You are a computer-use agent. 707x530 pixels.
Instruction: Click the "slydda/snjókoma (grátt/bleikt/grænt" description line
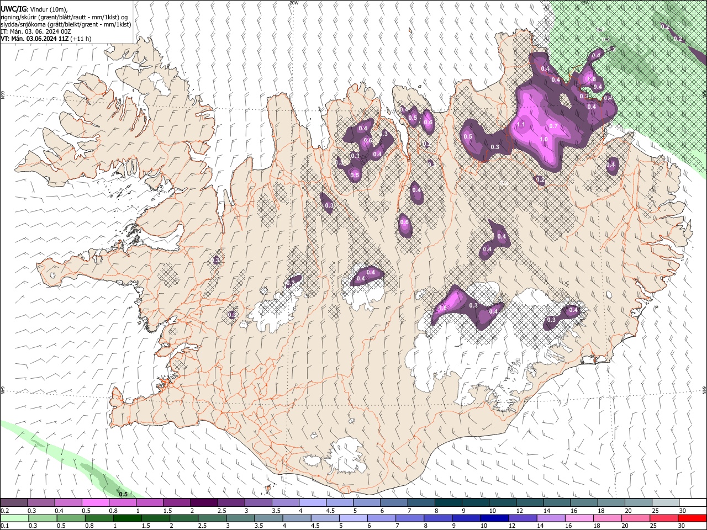[x=66, y=24]
